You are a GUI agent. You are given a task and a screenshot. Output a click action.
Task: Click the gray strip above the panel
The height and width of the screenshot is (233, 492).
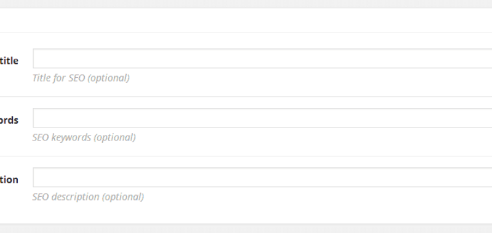tap(246, 4)
